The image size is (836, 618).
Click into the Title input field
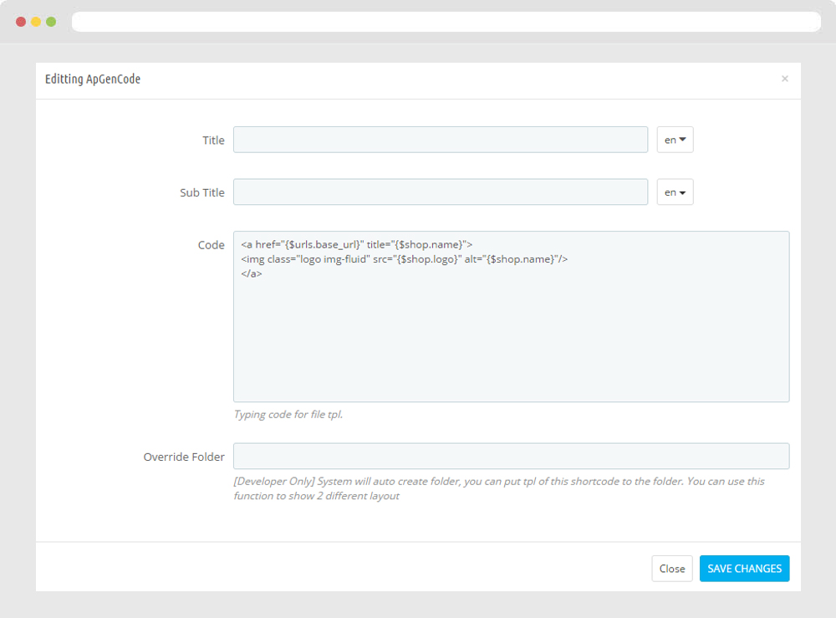pos(441,140)
